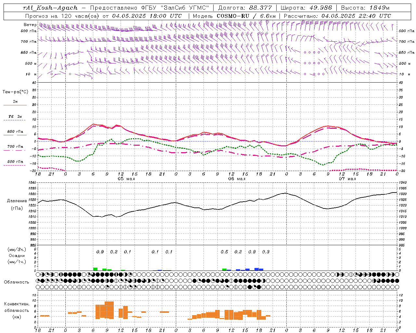Click the Модель COSMO-RU / 6.6км text
This screenshot has width=416, height=333.
(x=234, y=16)
